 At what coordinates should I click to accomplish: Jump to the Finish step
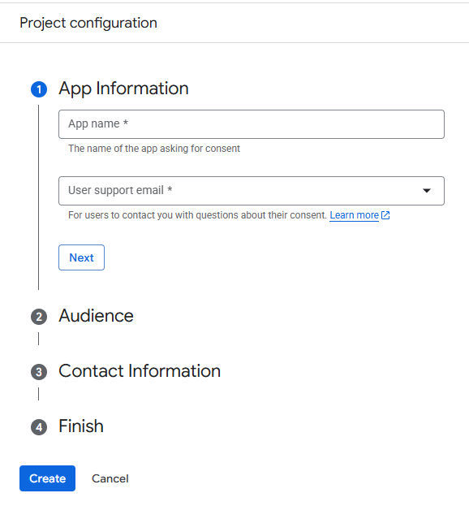click(81, 426)
